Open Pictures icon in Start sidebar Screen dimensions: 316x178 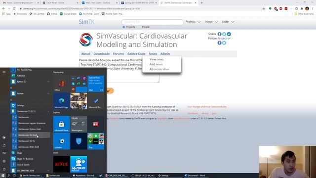coord(4,153)
